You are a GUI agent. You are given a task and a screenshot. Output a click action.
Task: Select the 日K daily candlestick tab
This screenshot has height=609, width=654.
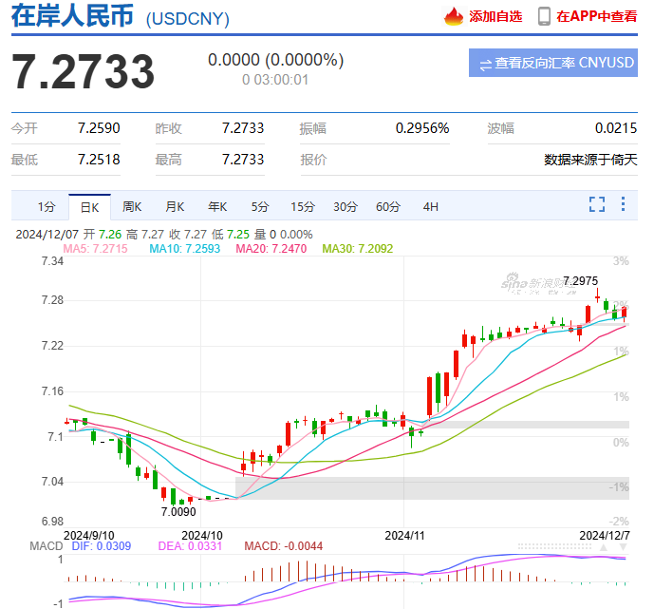click(x=89, y=206)
